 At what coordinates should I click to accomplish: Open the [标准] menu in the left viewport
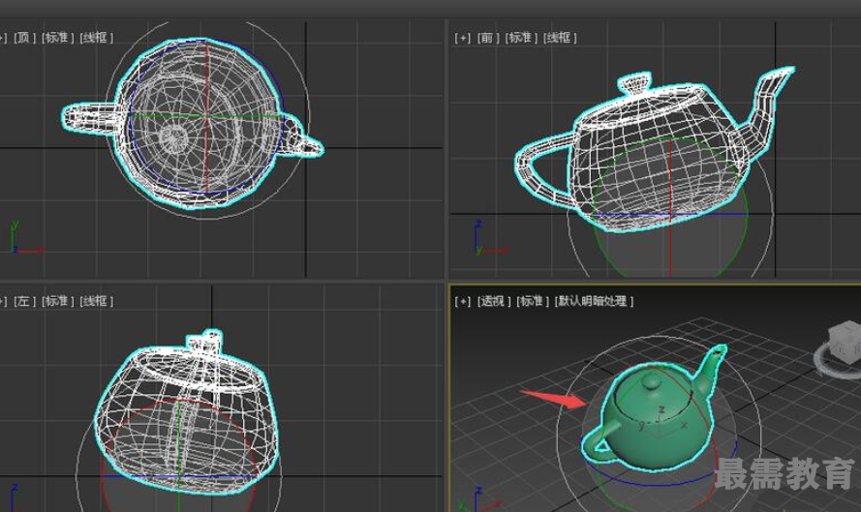tap(57, 301)
